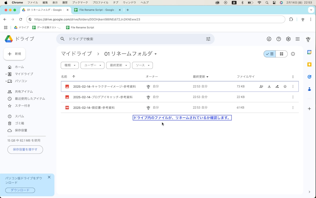Open the ブックマーク menu
This screenshot has width=316, height=198.
coord(80,3)
